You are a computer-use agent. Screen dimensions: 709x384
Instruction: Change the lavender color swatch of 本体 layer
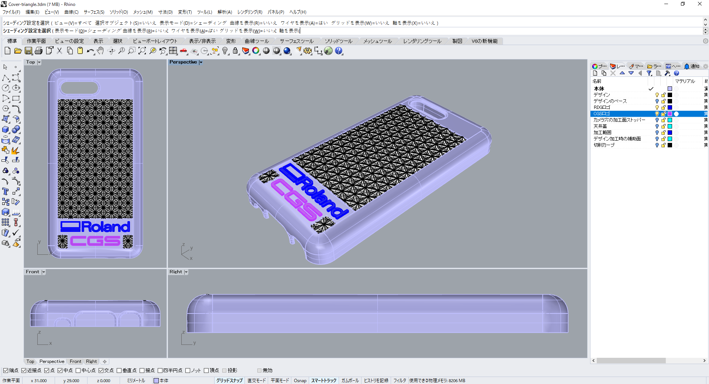670,89
